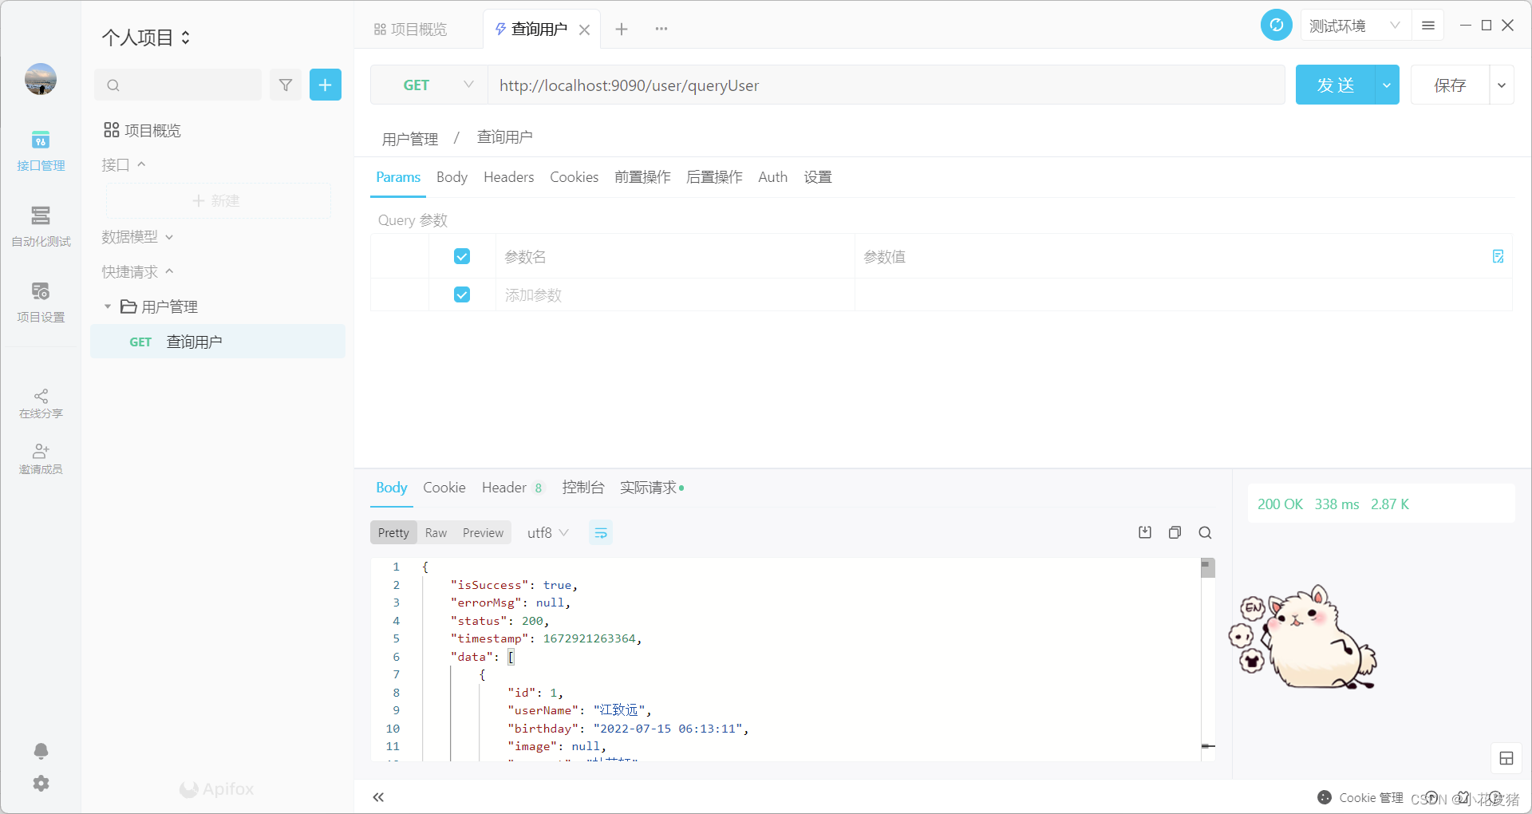Click the 添加参数 name field
The width and height of the screenshot is (1532, 814).
click(675, 294)
